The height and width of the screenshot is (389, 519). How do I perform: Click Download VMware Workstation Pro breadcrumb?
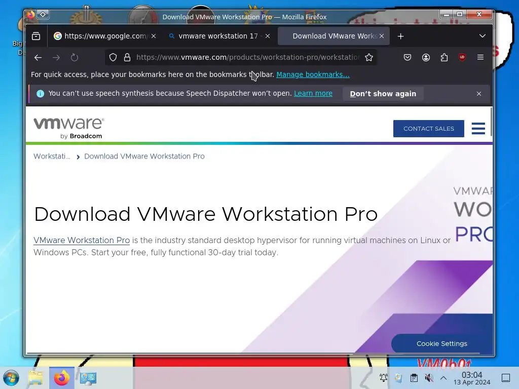[x=144, y=157]
